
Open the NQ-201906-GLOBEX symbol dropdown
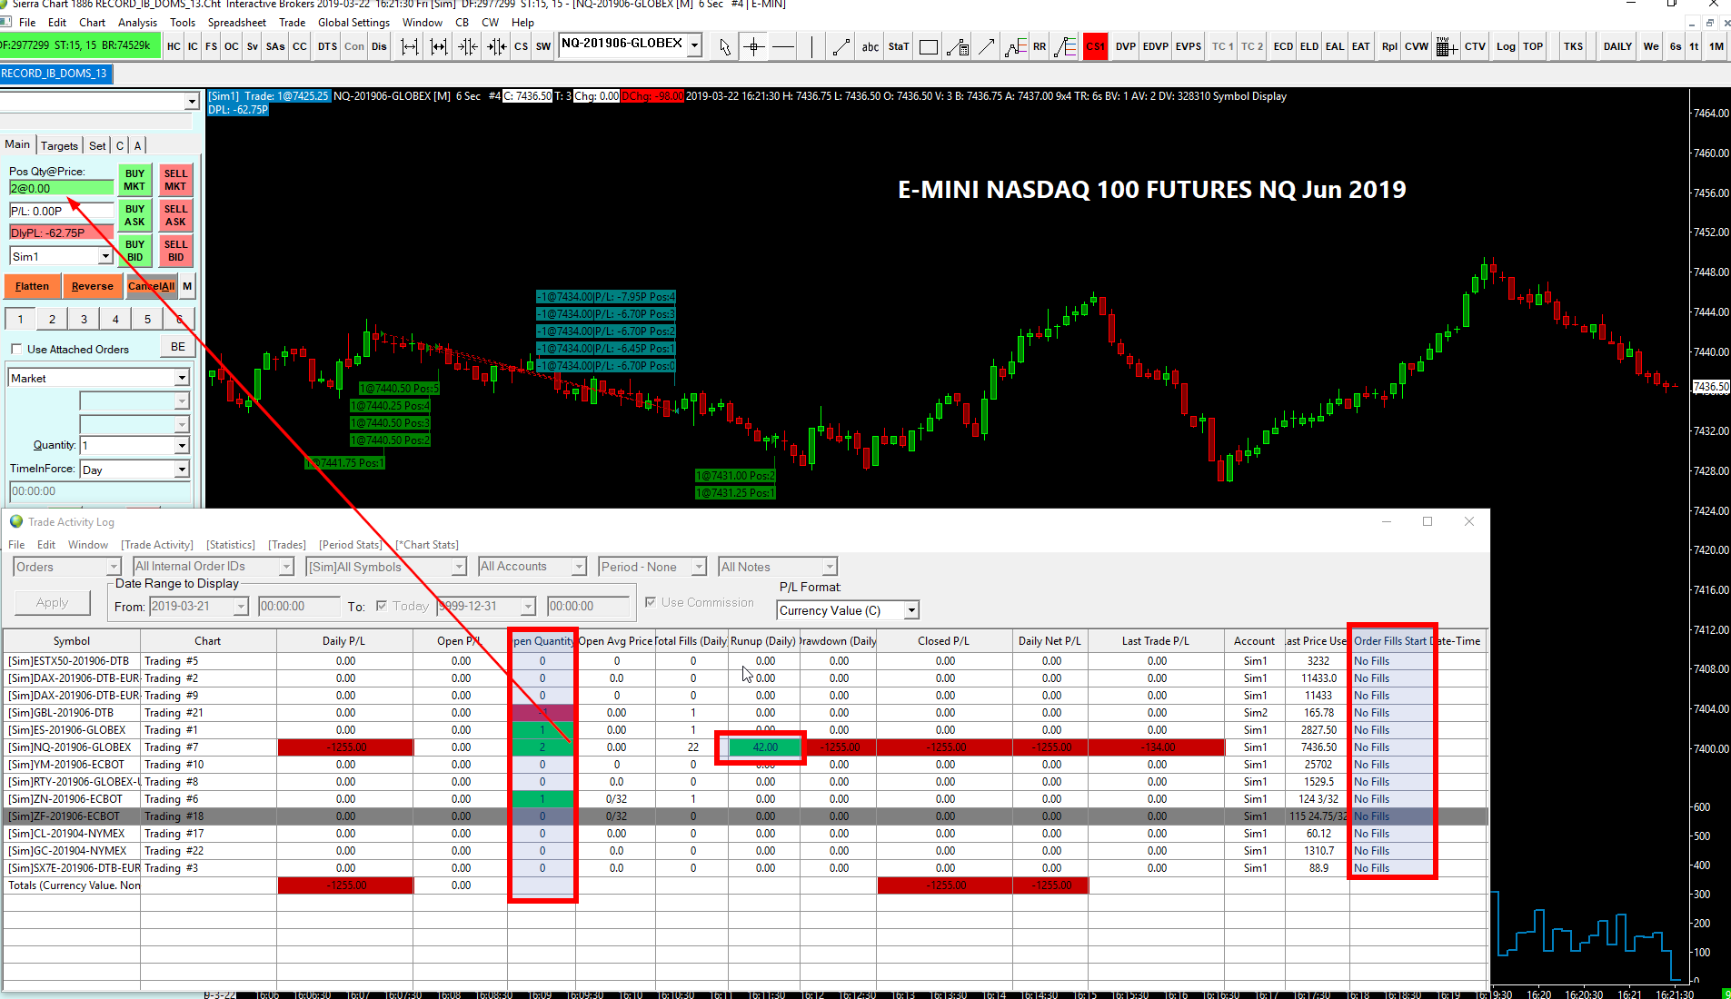point(695,44)
